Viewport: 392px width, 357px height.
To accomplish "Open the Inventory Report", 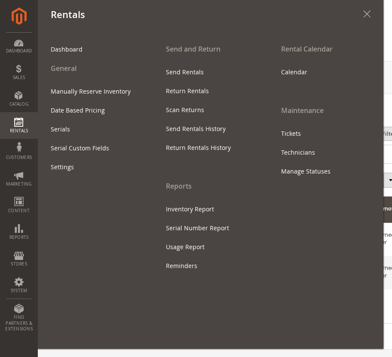I will point(190,209).
